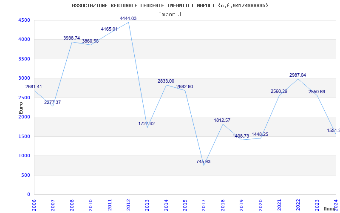The width and height of the screenshot is (340, 213).
Task: Click the 2560.29 data label
Action: (279, 91)
